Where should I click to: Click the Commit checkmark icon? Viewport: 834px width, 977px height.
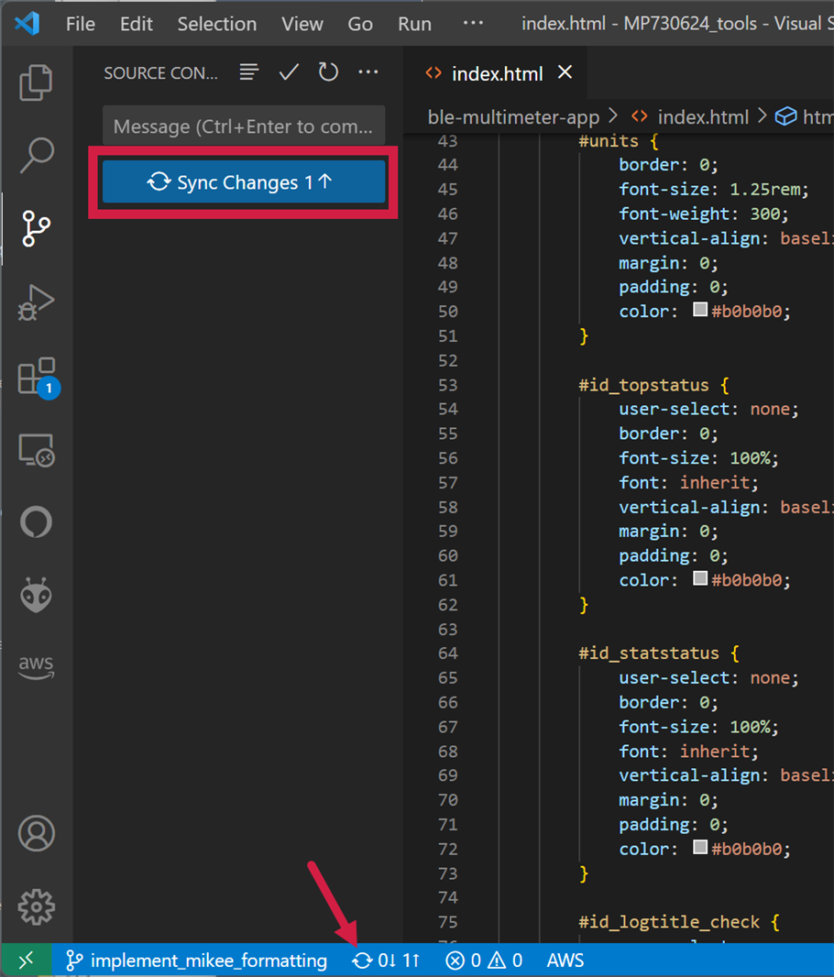tap(289, 72)
